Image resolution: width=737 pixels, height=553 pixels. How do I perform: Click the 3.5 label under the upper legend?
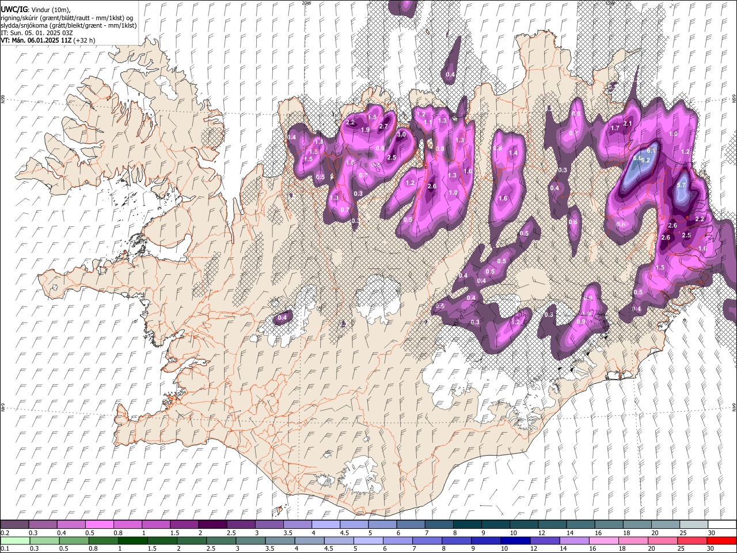pos(288,533)
